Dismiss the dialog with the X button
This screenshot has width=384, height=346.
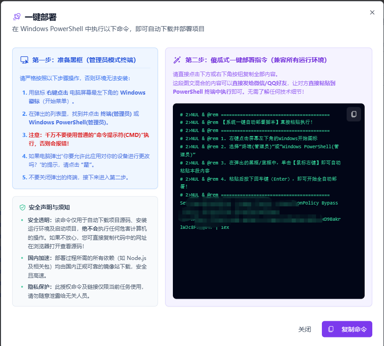click(x=372, y=13)
